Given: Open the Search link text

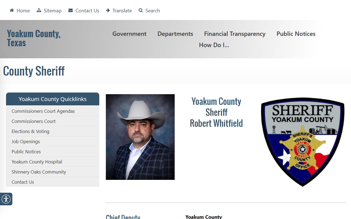Looking at the screenshot, I should [x=152, y=11].
